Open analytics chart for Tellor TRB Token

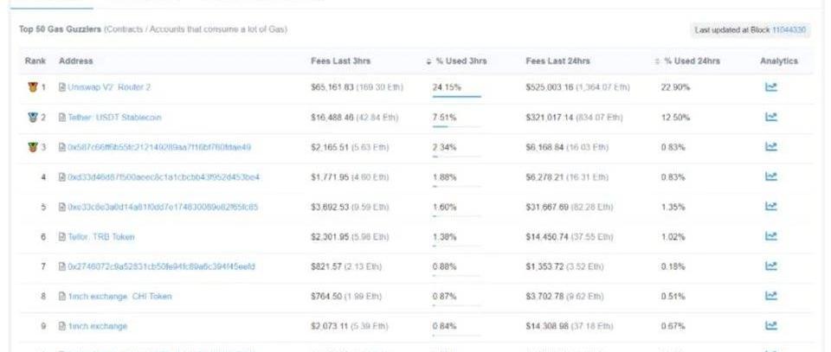[x=771, y=236]
